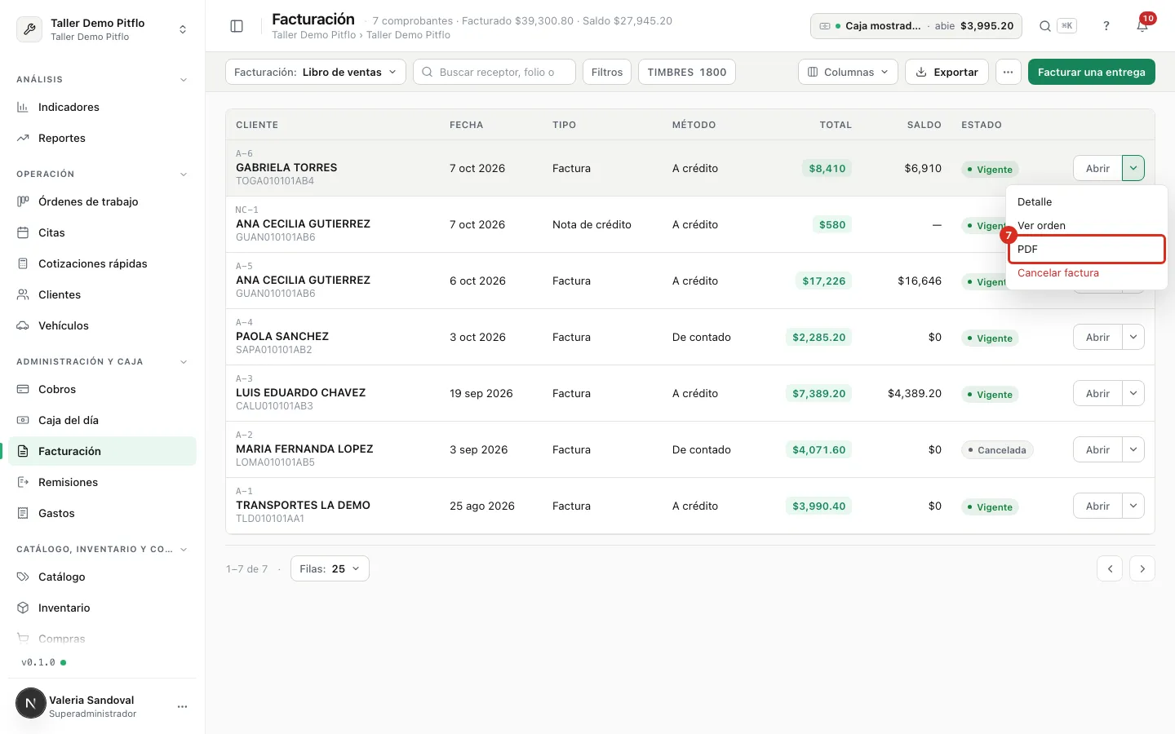Open Catálogo from the sidebar
The height and width of the screenshot is (734, 1175).
click(x=102, y=577)
